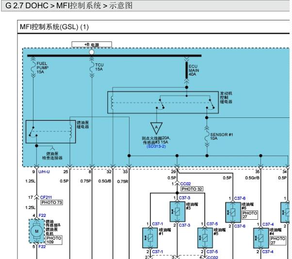Click the TCU 15A fuse symbol

click(x=92, y=67)
